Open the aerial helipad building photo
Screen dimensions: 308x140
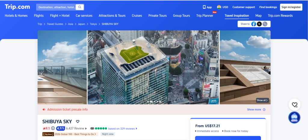point(153,67)
